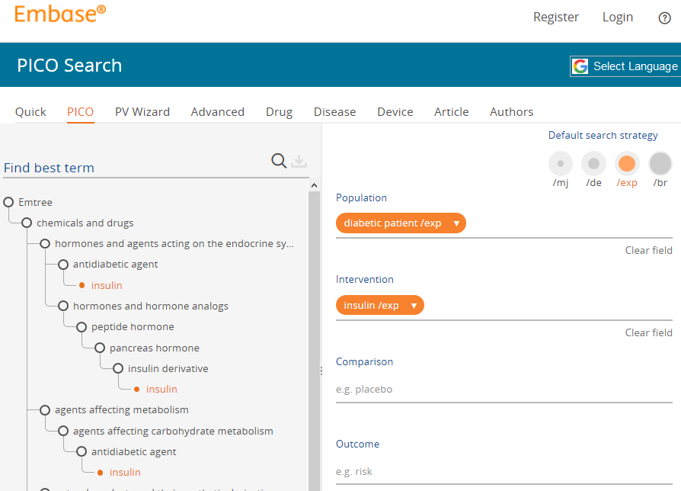This screenshot has height=491, width=681.
Task: Collapse the first antidiabetic agent node circle
Action: (63, 265)
